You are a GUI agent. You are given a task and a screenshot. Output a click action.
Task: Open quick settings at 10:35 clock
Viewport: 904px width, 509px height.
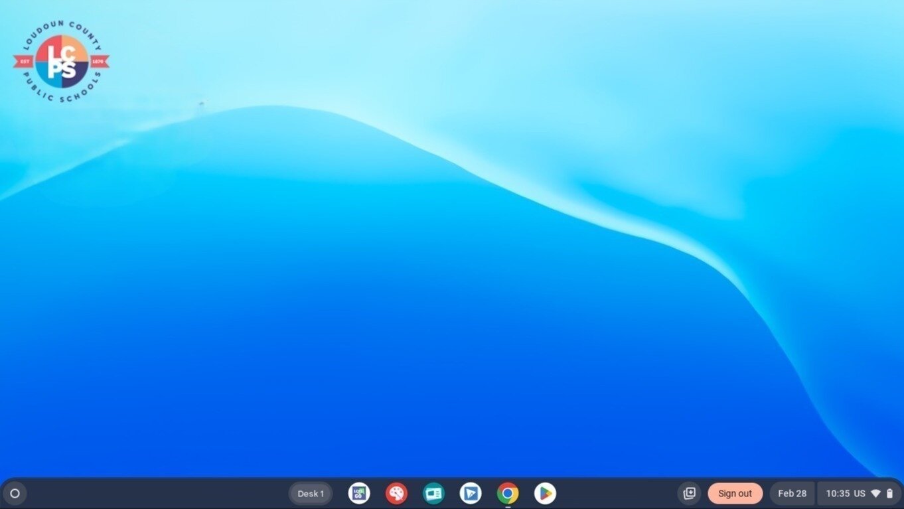pos(838,494)
